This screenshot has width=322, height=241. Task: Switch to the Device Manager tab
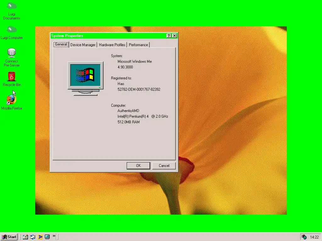(x=83, y=45)
